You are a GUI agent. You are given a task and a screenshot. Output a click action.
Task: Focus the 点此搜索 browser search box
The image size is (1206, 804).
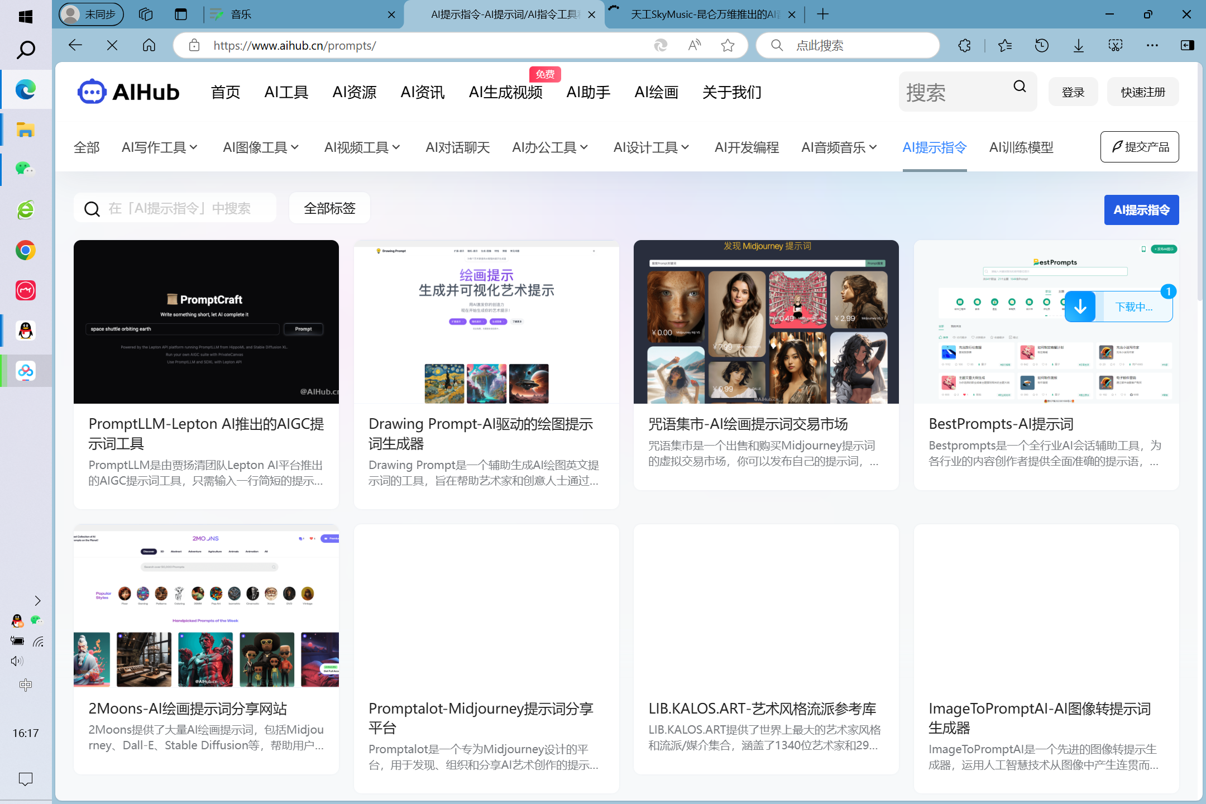(x=849, y=45)
